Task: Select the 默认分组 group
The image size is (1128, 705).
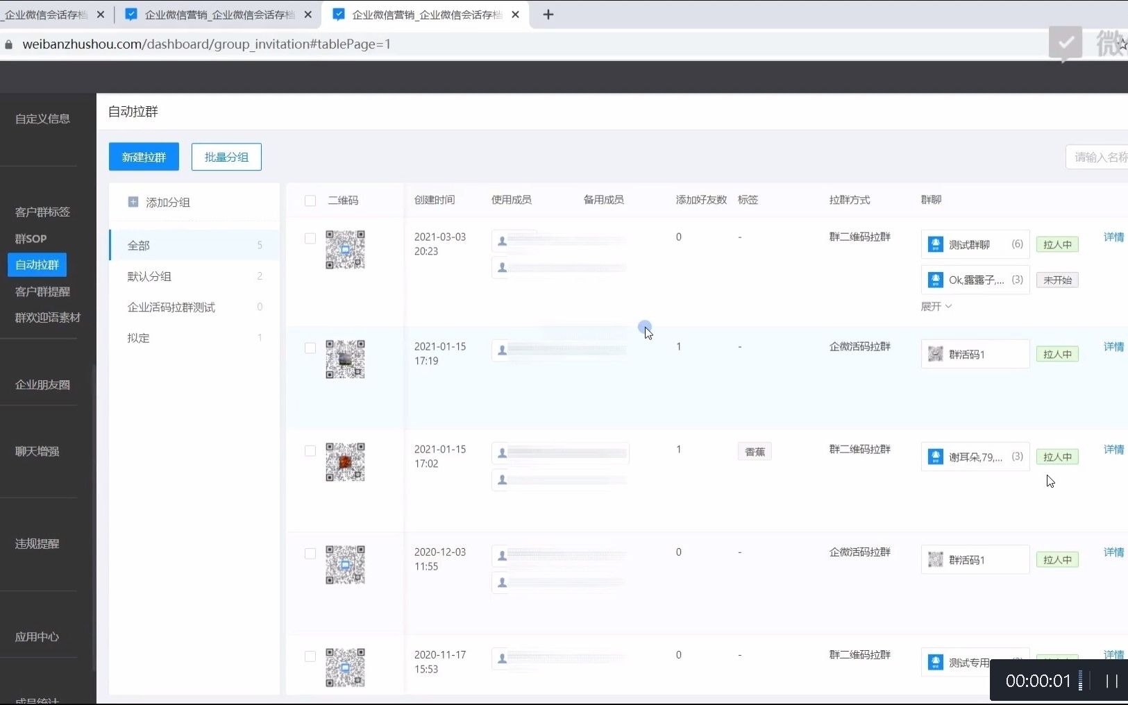Action: point(194,276)
